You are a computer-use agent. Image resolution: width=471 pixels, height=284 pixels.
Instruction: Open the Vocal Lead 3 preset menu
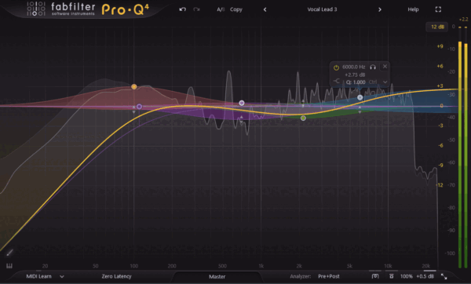(x=322, y=9)
